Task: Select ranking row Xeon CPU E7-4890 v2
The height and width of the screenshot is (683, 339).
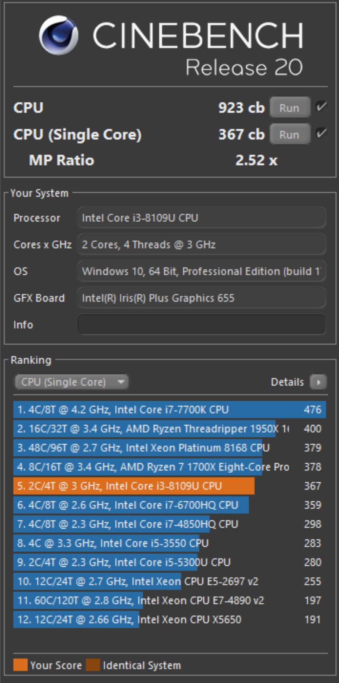Action: 170,601
